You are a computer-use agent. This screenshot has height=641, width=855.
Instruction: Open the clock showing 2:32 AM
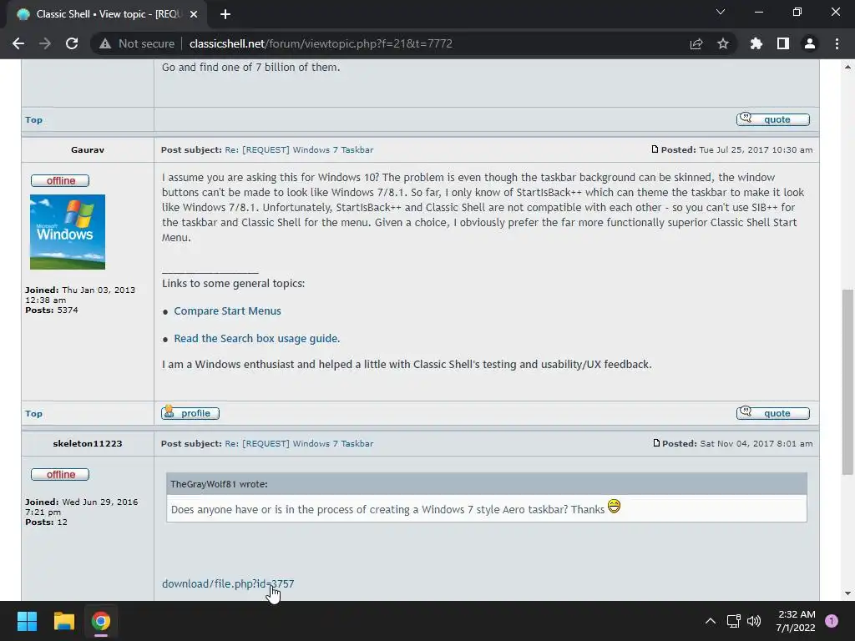[x=796, y=621]
